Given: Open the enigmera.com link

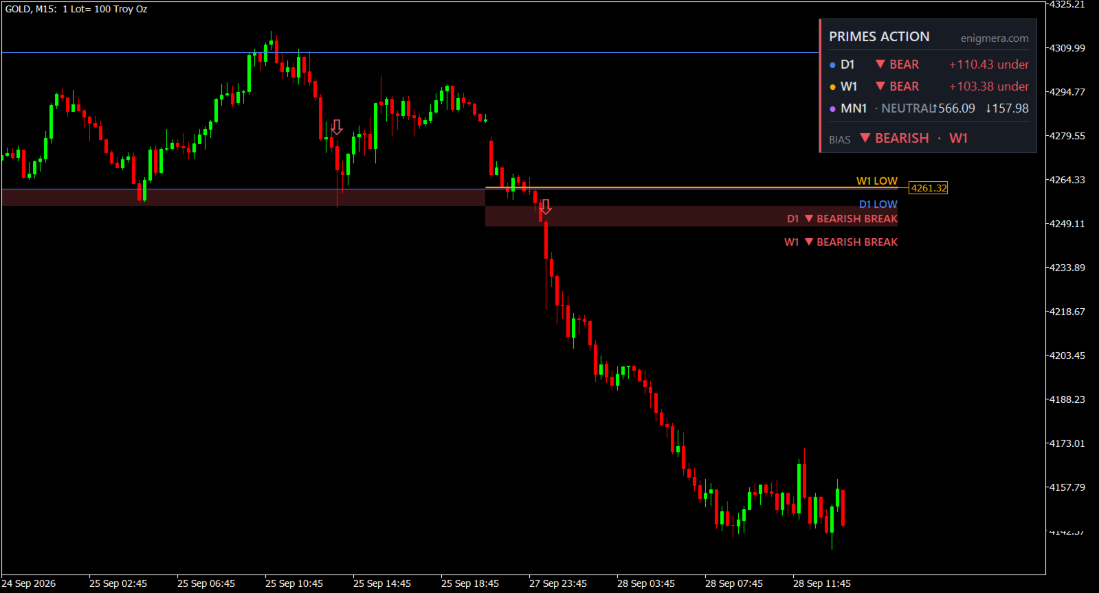Looking at the screenshot, I should click(995, 38).
